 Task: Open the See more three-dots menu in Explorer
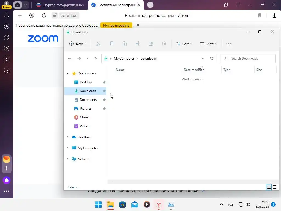point(229,44)
